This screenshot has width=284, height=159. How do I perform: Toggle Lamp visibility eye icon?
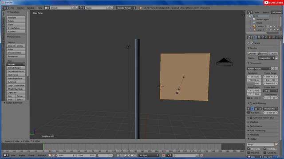(271, 30)
